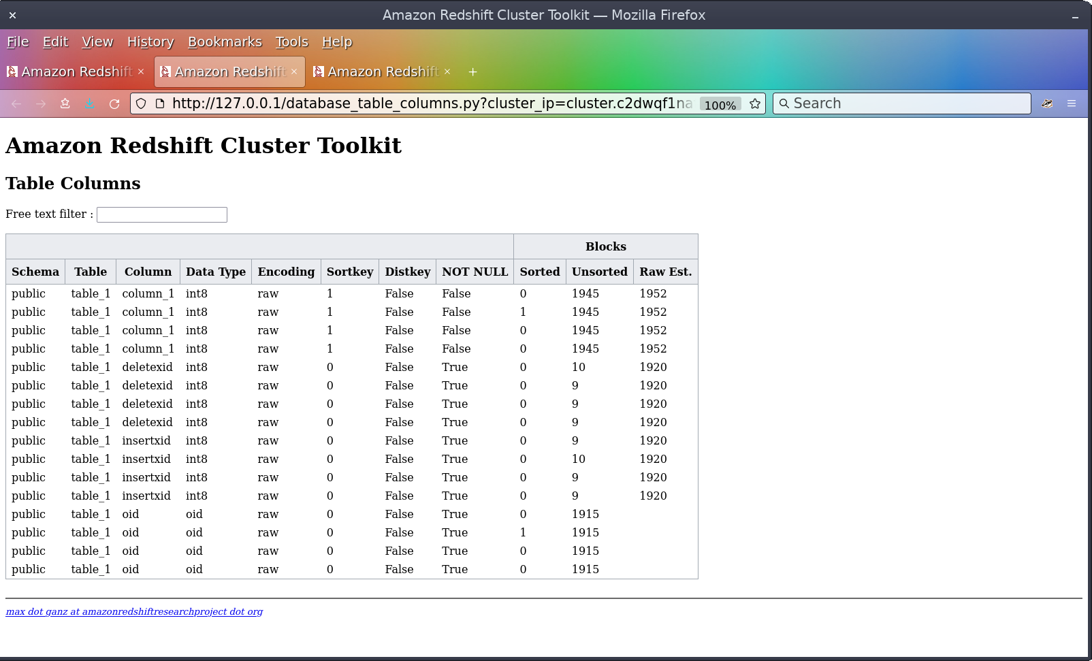Click the Column header cell
This screenshot has height=661, width=1092.
coord(148,272)
